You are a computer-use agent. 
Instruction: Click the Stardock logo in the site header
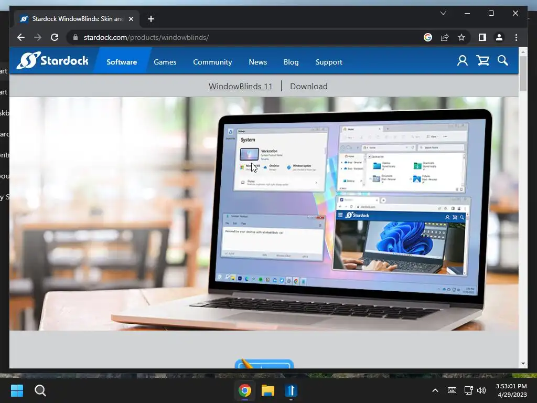pyautogui.click(x=52, y=61)
